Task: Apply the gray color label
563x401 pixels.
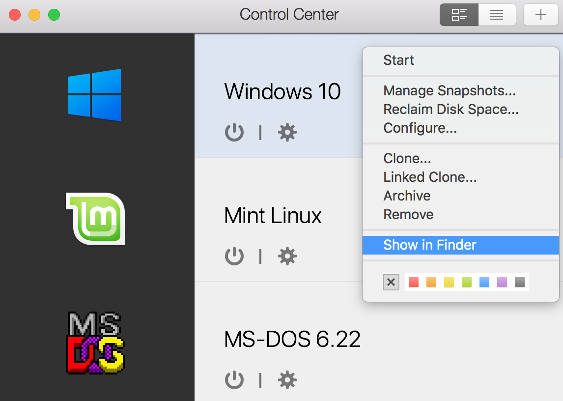Action: [x=520, y=282]
